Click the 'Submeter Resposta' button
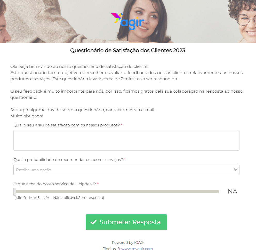Viewport: 256px width, 250px height. [126, 222]
